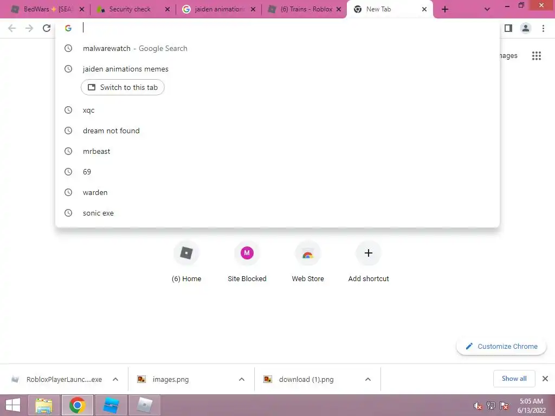Open the tab search chevron
Image resolution: width=555 pixels, height=416 pixels.
click(x=487, y=9)
